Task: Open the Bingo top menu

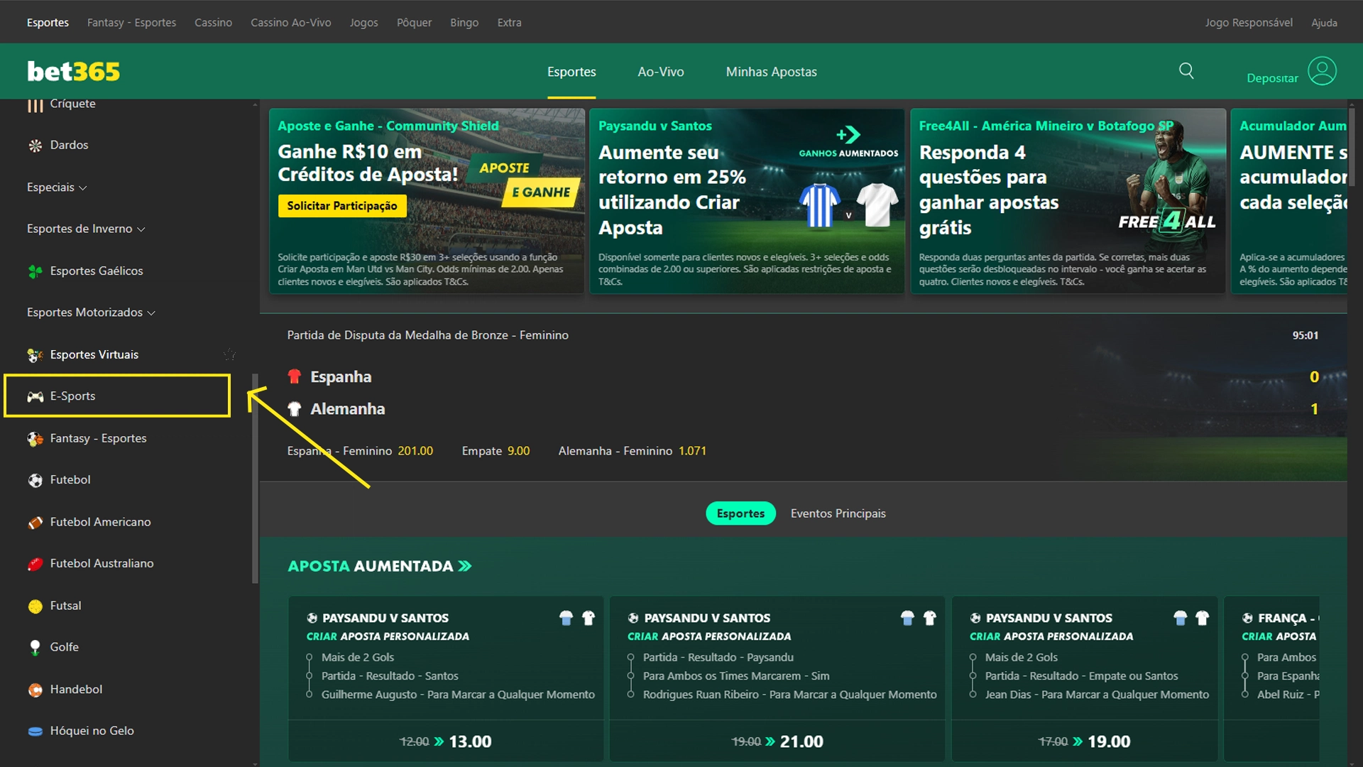Action: pyautogui.click(x=464, y=23)
